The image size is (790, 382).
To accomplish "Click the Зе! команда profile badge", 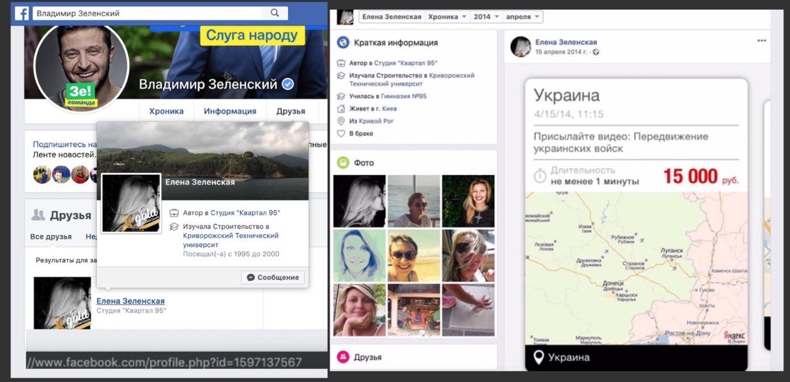I will (x=81, y=94).
